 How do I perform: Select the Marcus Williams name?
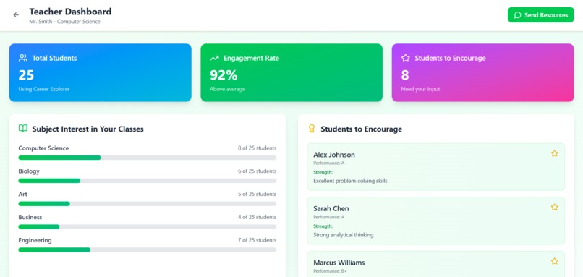339,263
